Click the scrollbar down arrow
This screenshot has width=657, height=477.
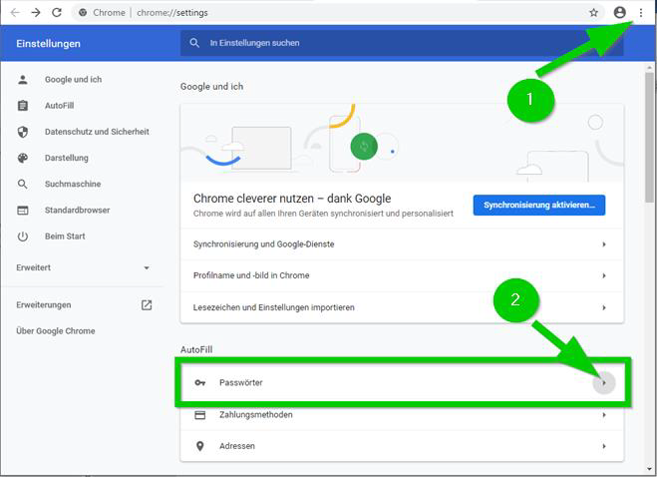pos(649,469)
